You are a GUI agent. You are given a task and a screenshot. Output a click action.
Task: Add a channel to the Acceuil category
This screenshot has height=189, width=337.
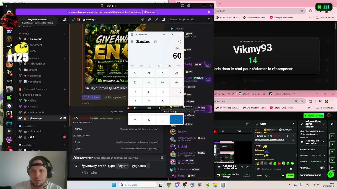coord(65,34)
